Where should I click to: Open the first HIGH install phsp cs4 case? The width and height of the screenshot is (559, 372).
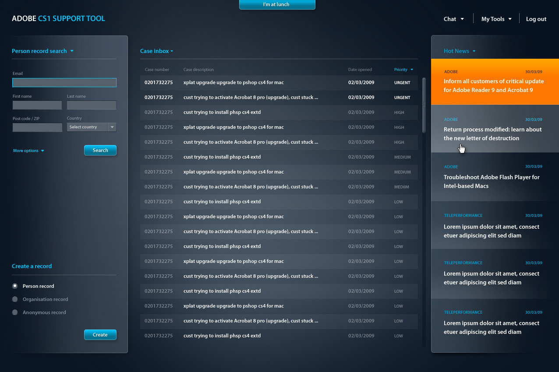279,112
